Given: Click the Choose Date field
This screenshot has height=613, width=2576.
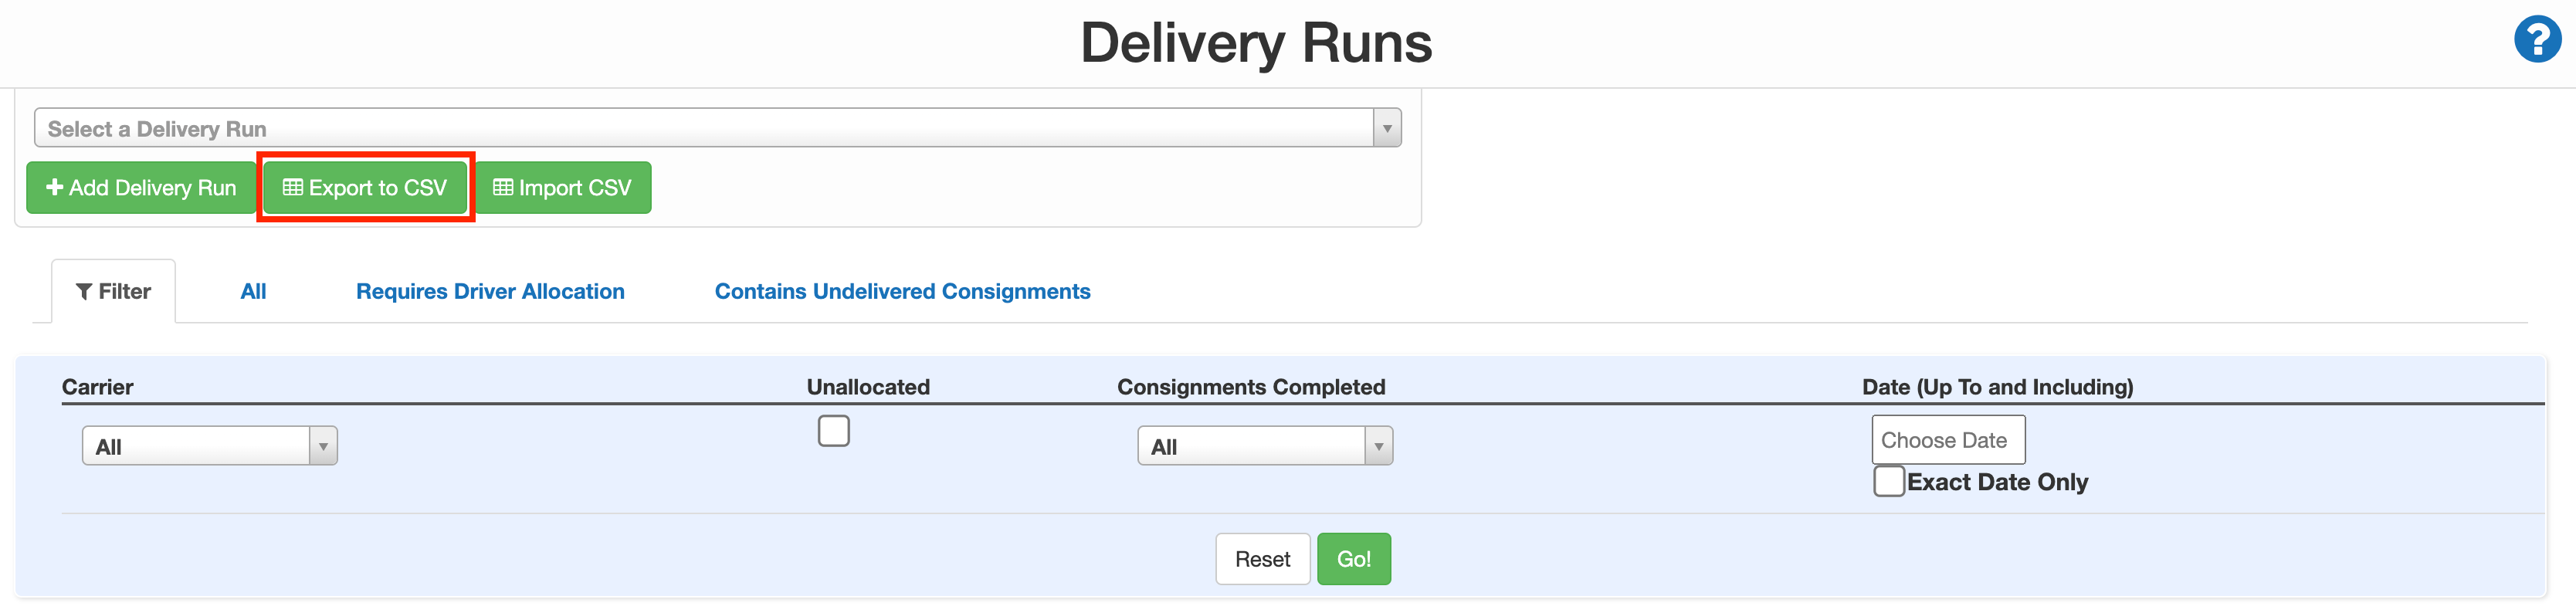Looking at the screenshot, I should pyautogui.click(x=1947, y=439).
